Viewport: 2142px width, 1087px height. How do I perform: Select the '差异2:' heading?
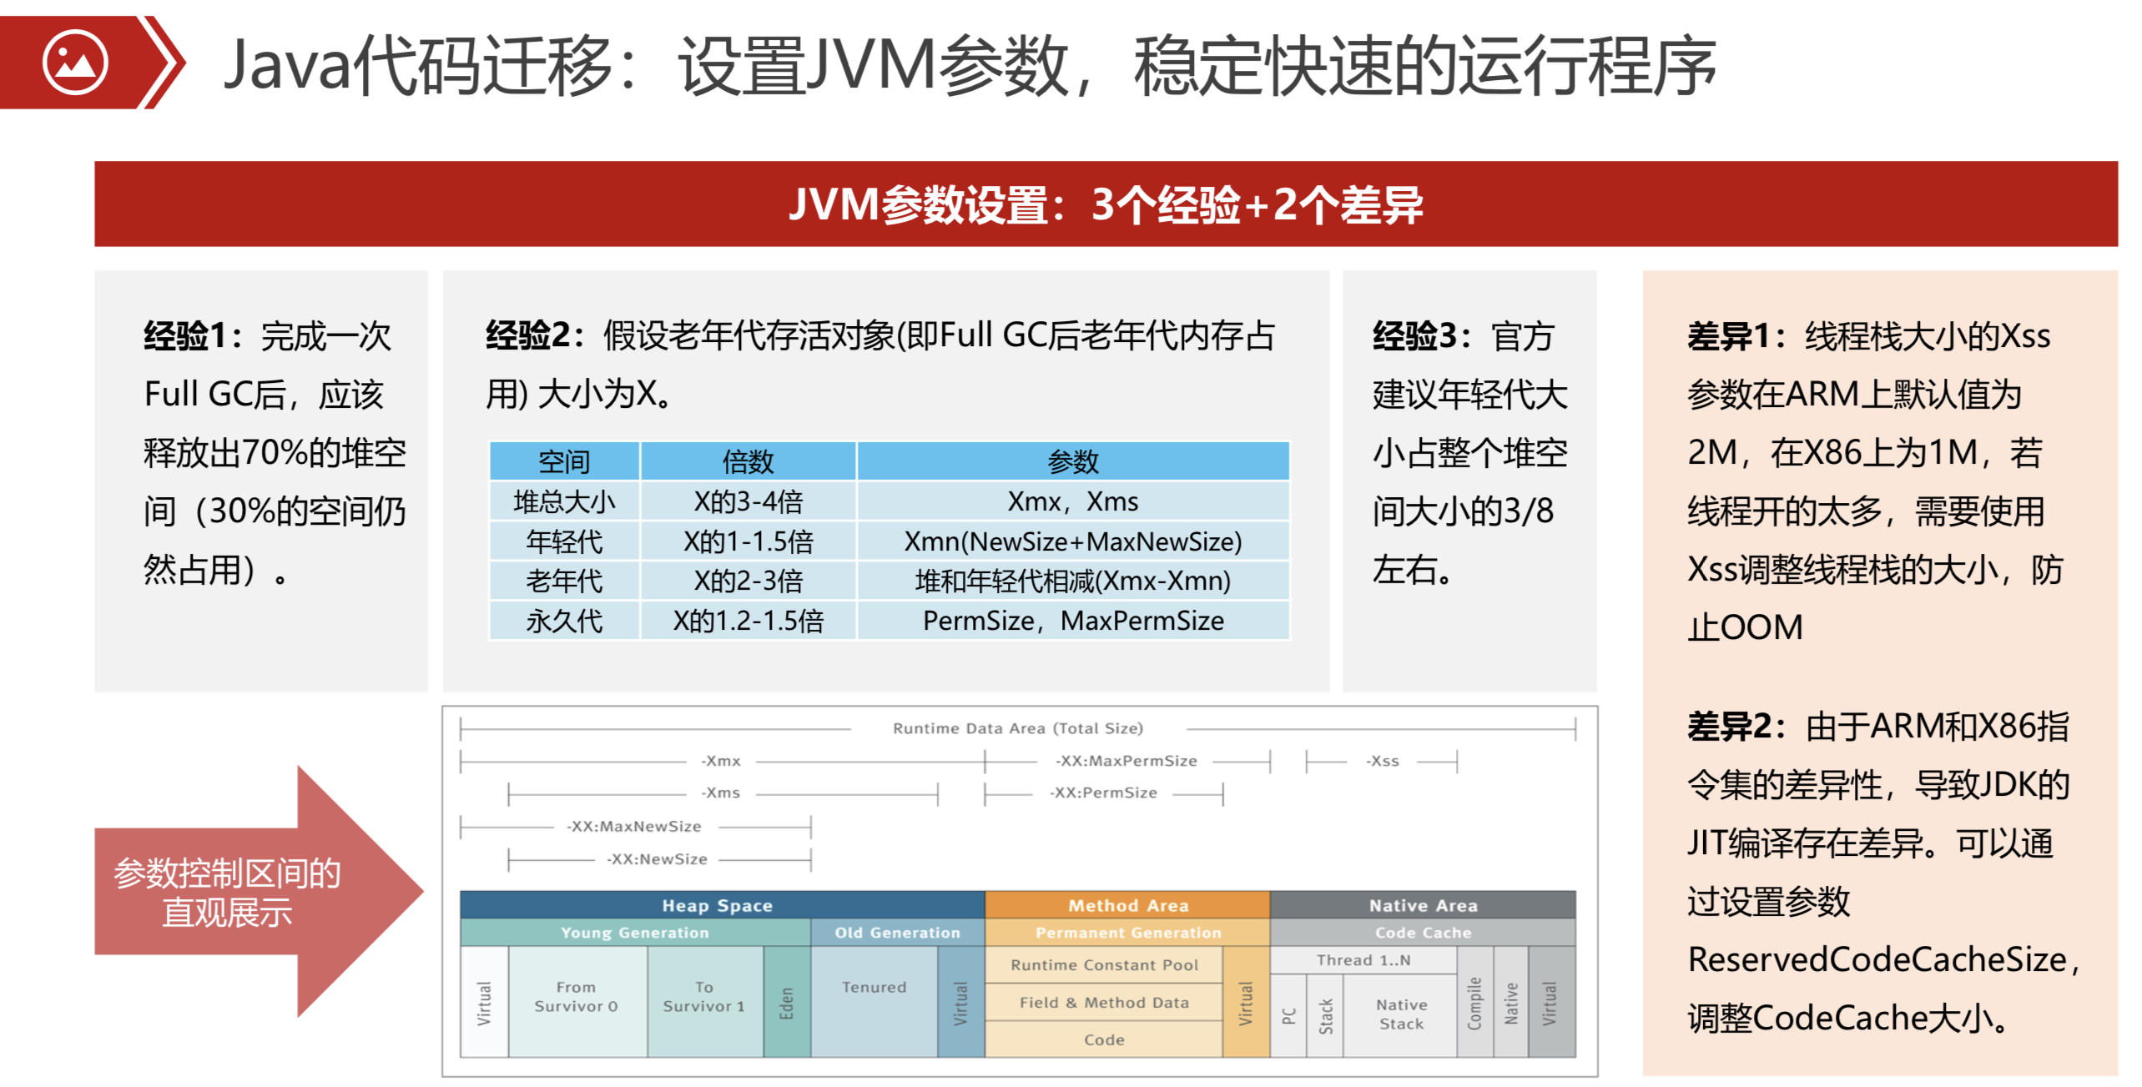1737,726
